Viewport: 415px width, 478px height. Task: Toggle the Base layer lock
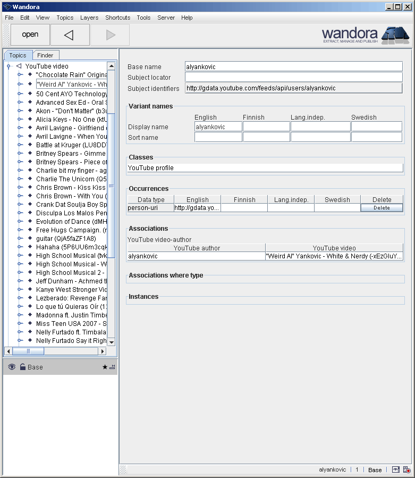click(22, 367)
